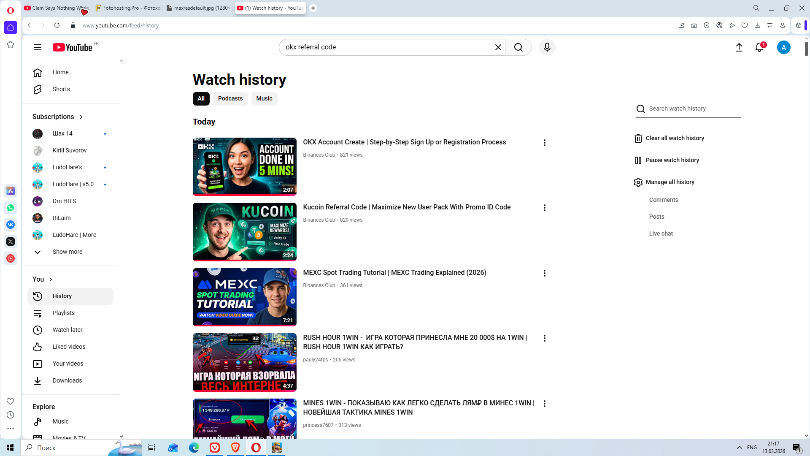Click the search magnifier button
810x456 pixels.
tap(518, 47)
